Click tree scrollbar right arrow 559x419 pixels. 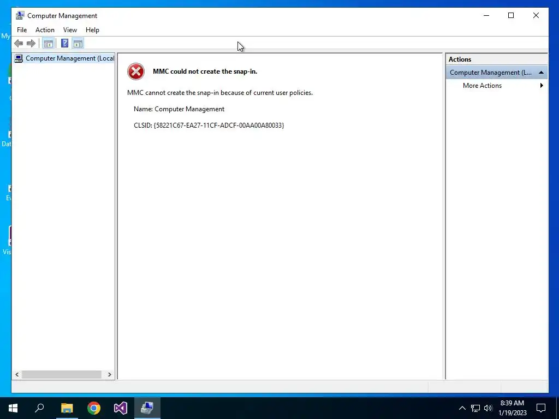pos(109,374)
